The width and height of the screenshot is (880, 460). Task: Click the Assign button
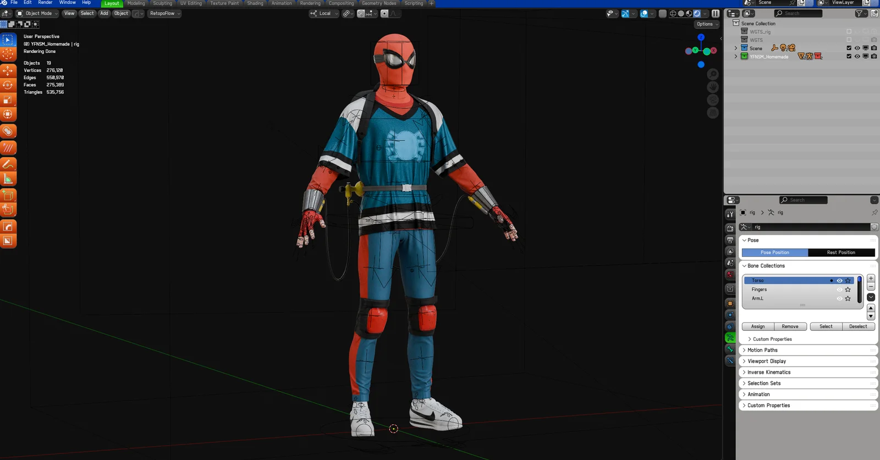tap(758, 326)
